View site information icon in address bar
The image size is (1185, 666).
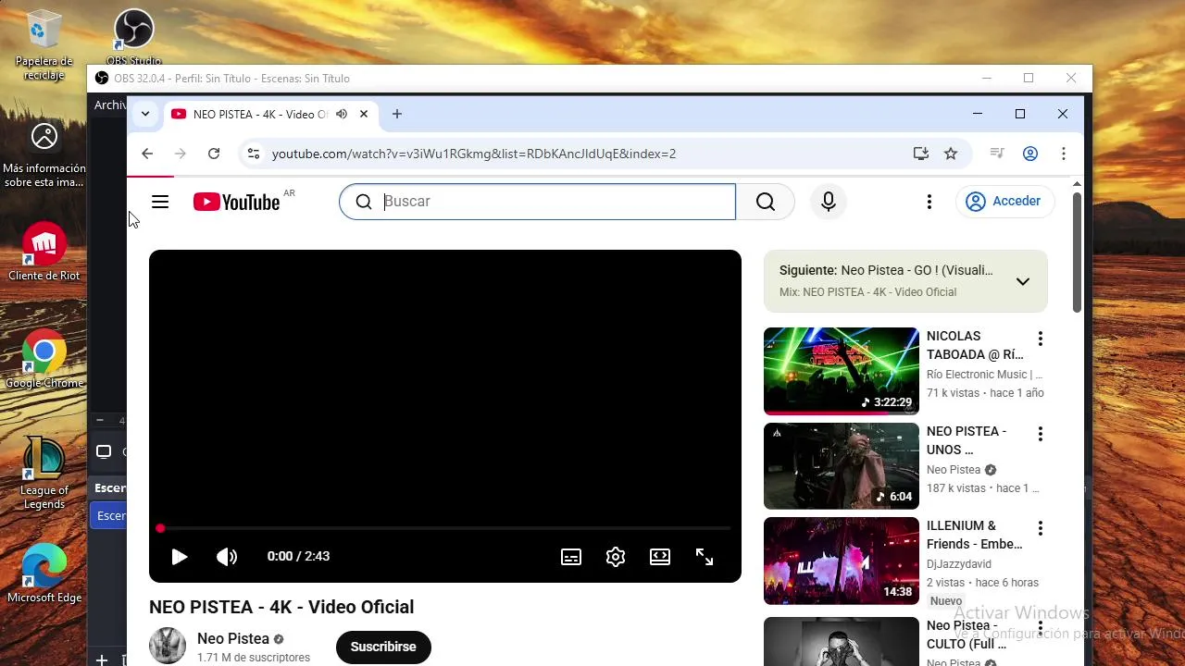click(254, 154)
